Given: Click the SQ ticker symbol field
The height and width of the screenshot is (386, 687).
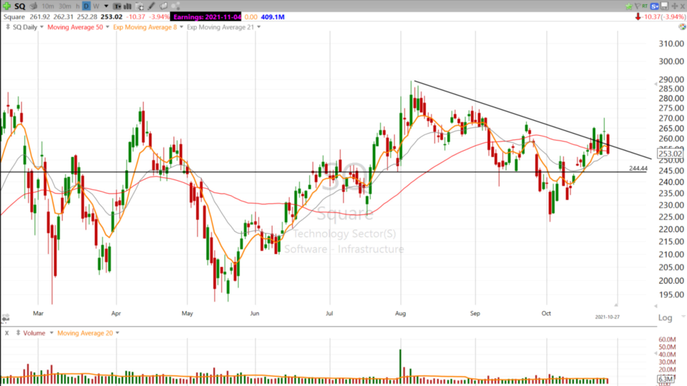Looking at the screenshot, I should pos(19,6).
